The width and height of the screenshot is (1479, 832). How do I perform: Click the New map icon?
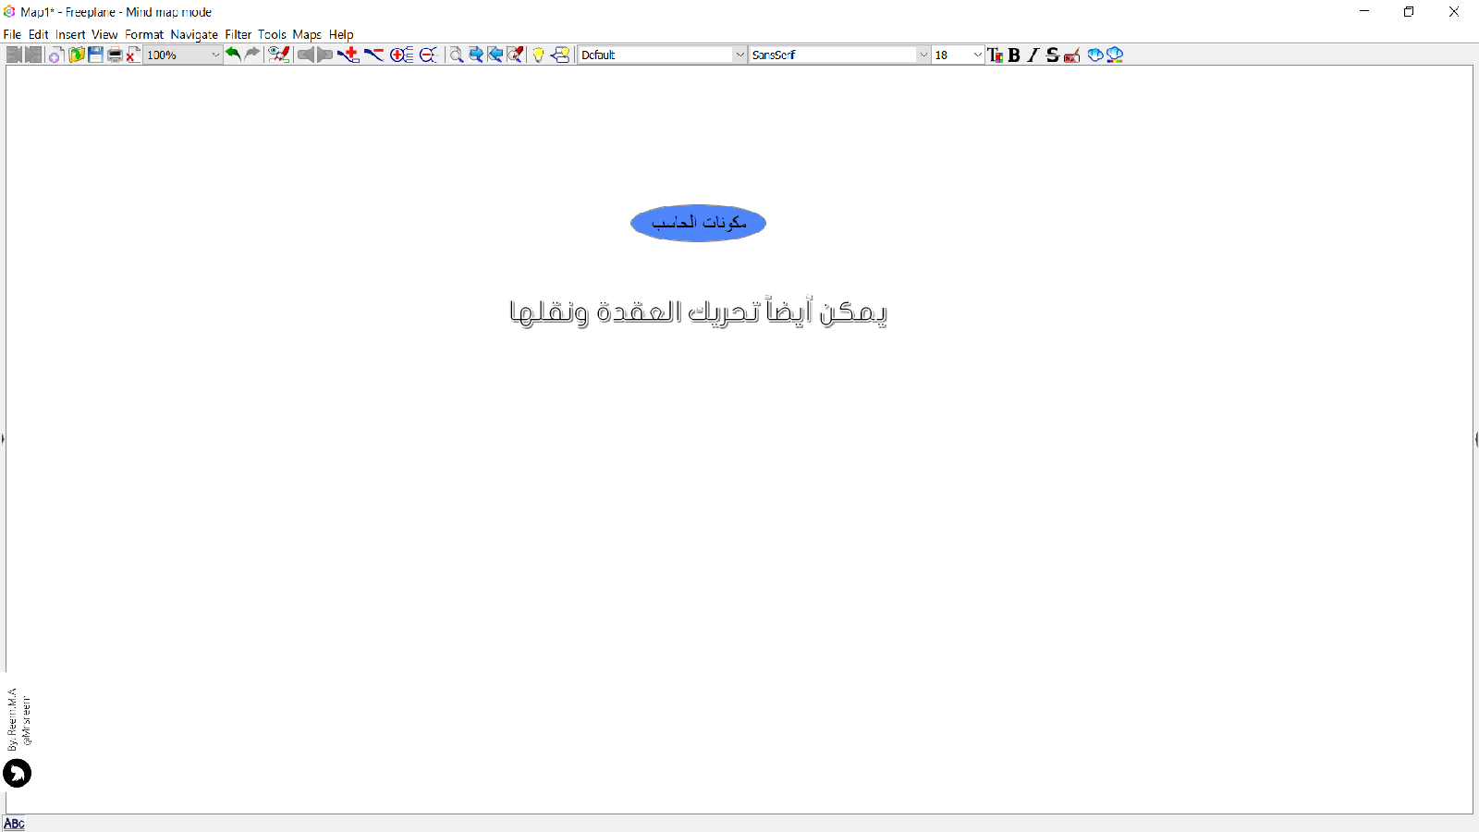[55, 55]
